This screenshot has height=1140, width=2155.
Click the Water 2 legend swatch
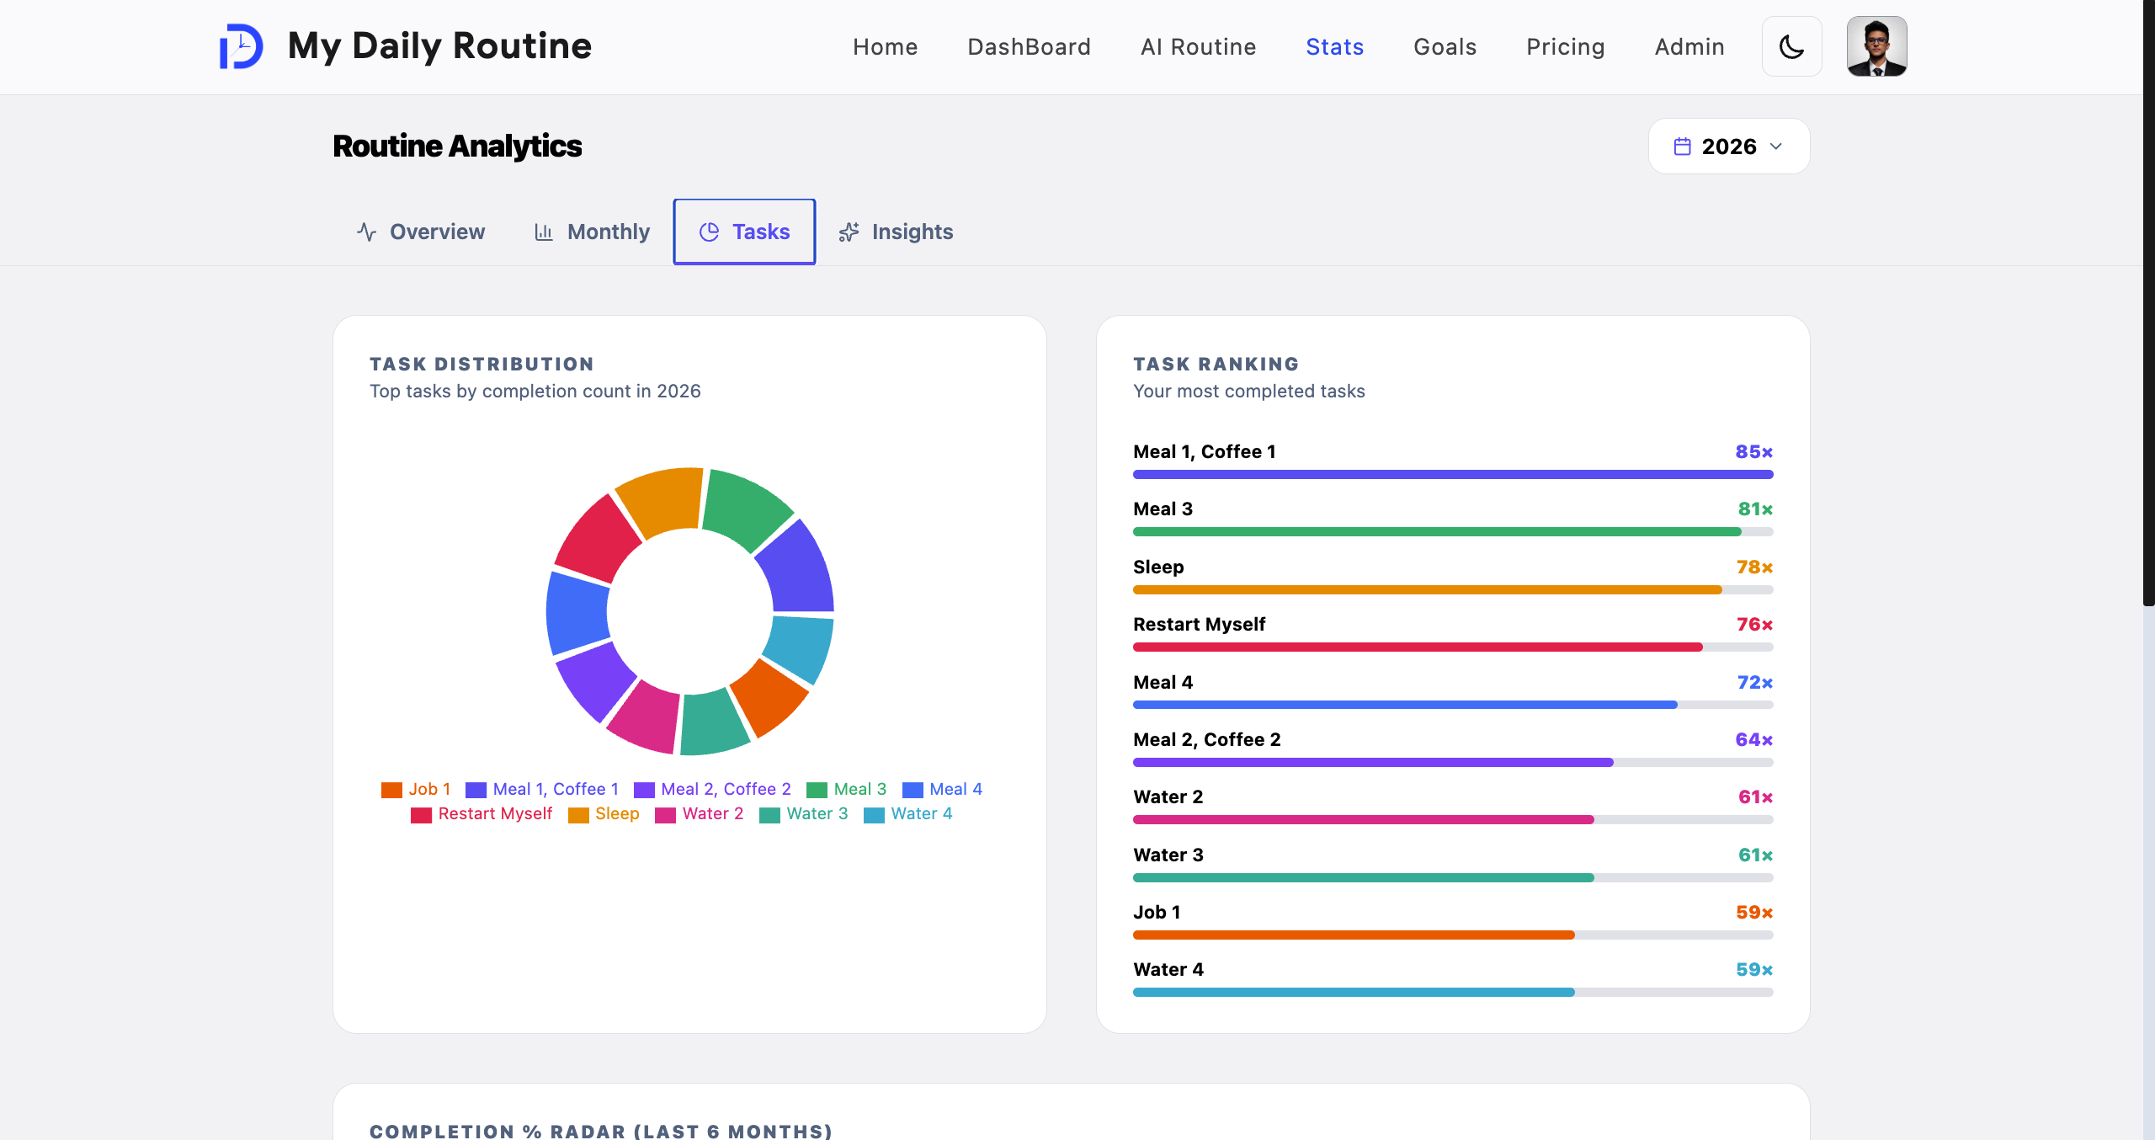coord(665,814)
